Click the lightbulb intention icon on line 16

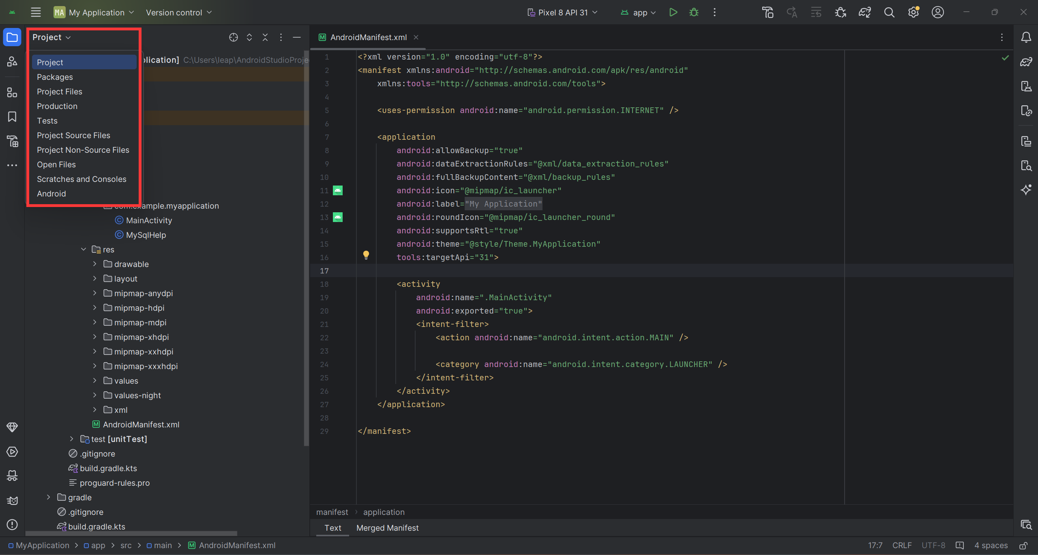pos(366,255)
